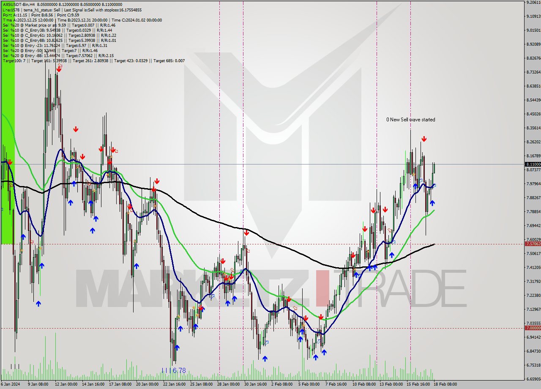This screenshot has width=541, height=389.
Task: Click the '25 Jan 08:00' time axis label
Action: [201, 384]
